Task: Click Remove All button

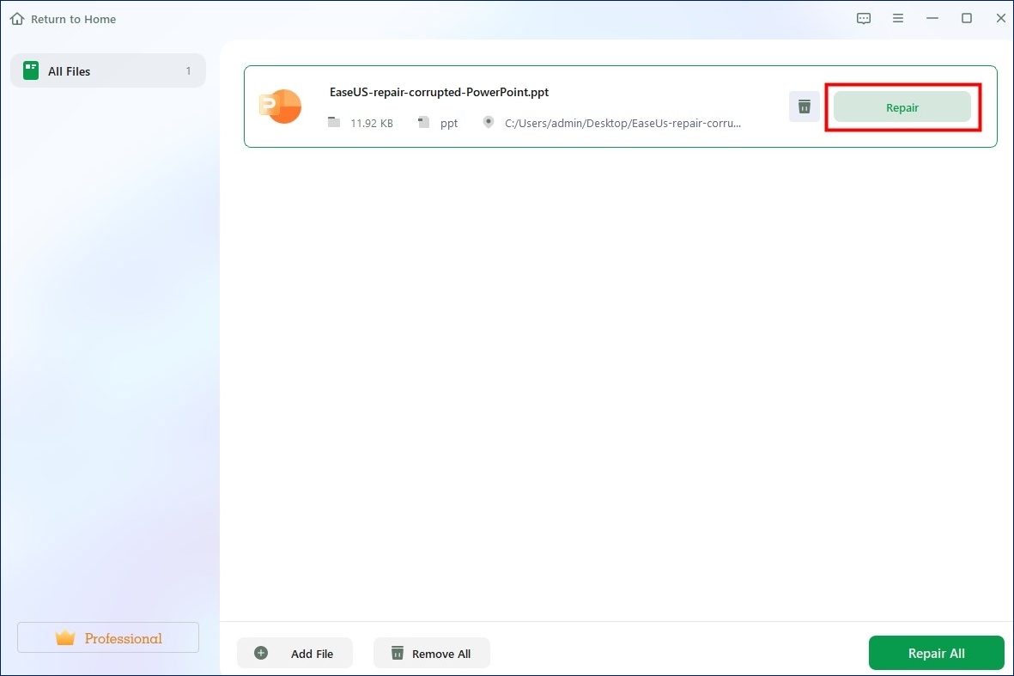Action: tap(431, 654)
